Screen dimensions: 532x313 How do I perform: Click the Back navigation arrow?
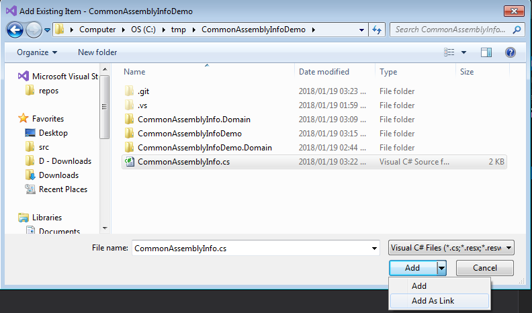pos(15,30)
